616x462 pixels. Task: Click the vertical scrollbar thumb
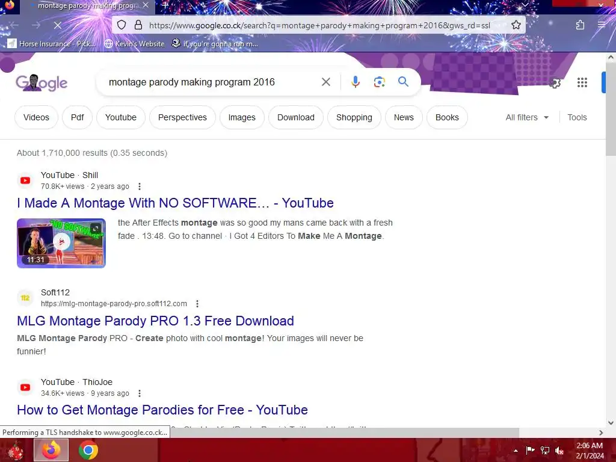coord(611,109)
